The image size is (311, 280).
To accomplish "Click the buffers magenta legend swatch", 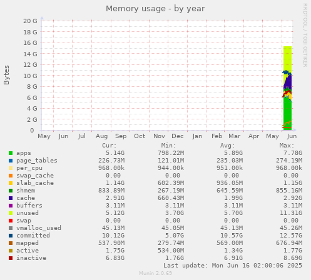I will (x=11, y=206).
